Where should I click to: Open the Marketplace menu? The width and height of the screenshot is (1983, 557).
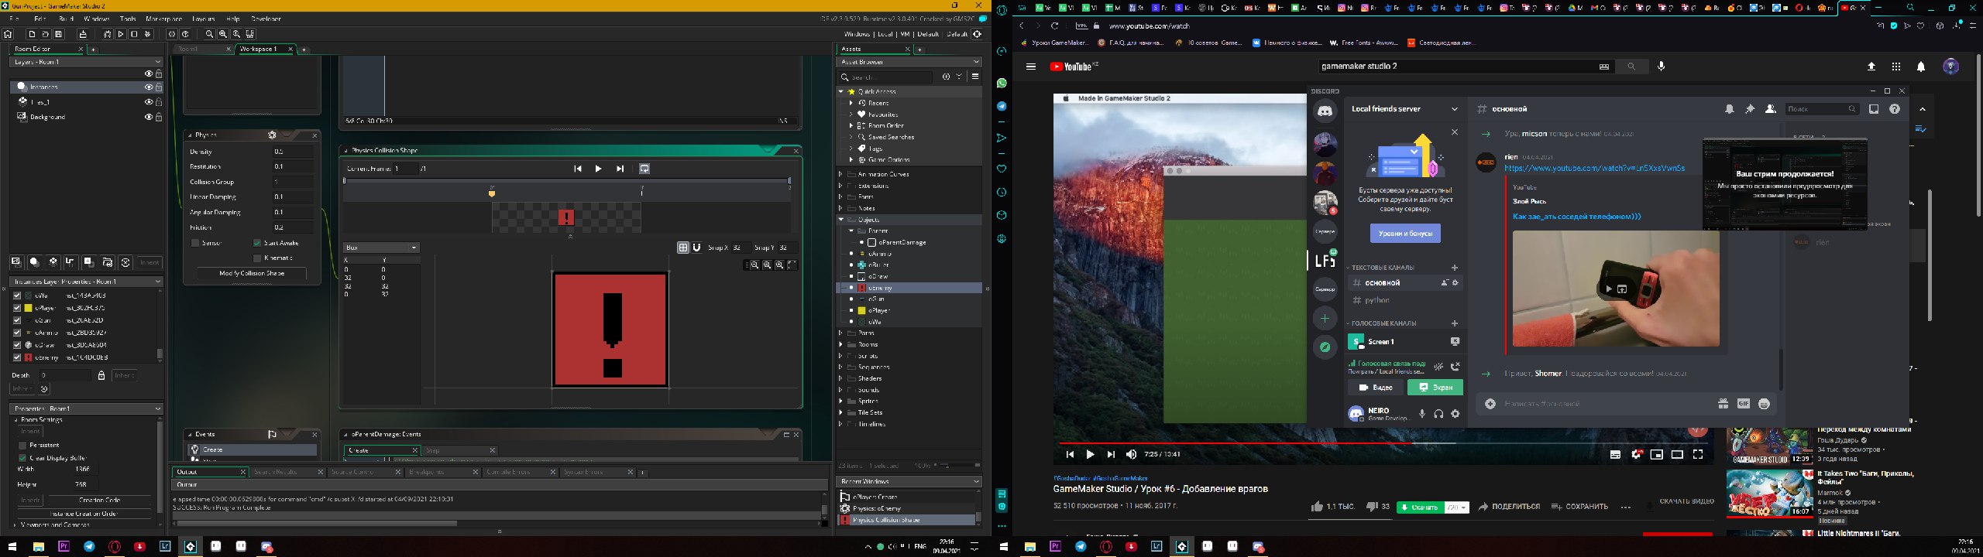point(164,19)
